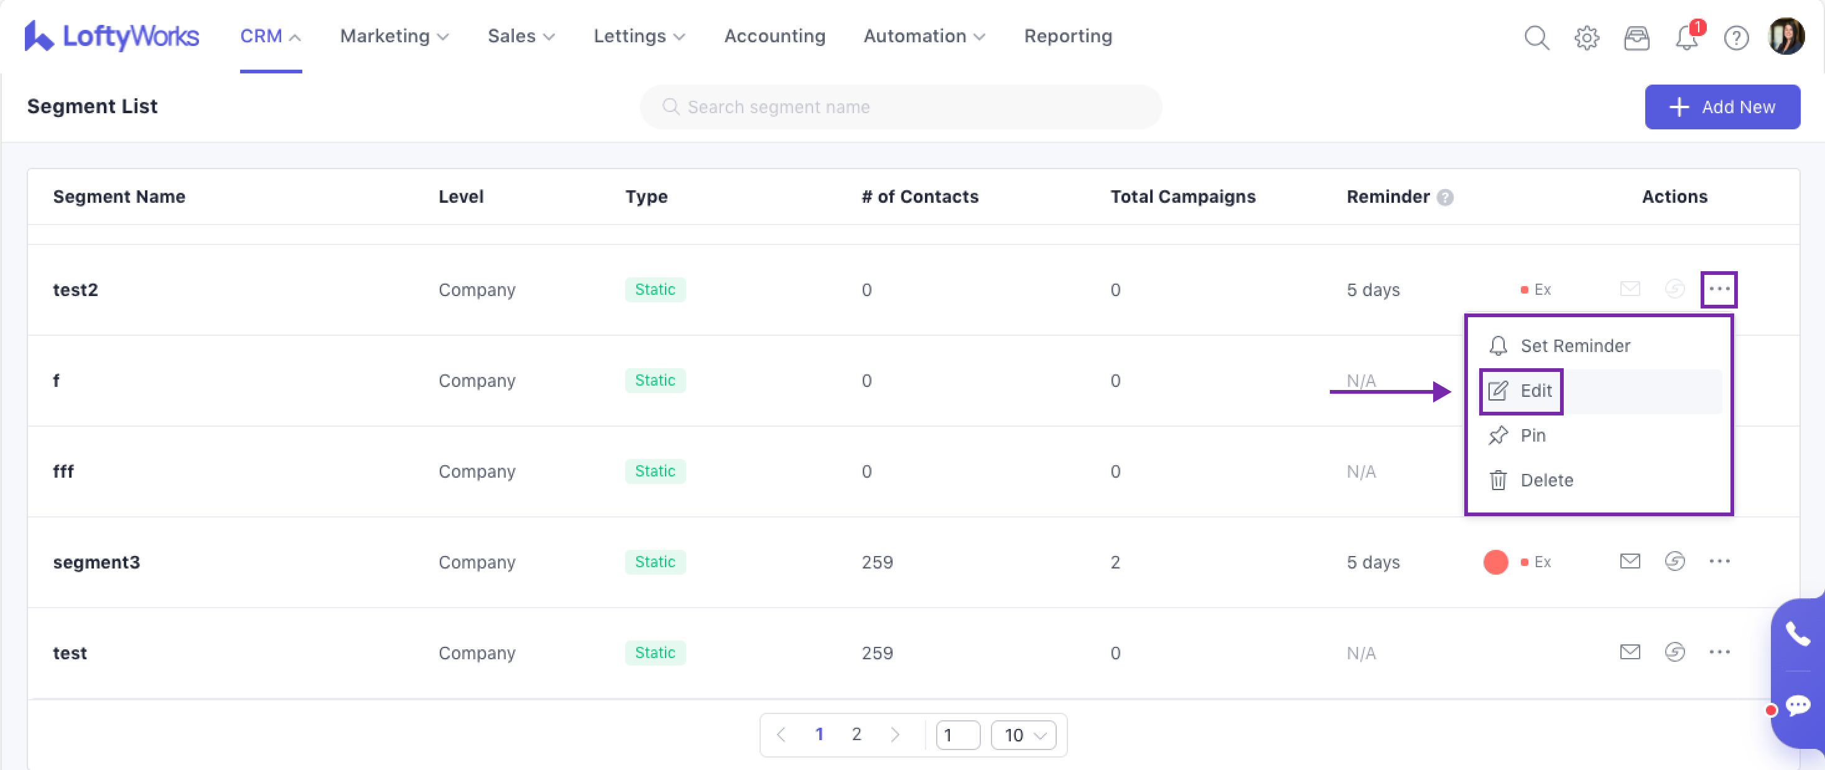
Task: Select Edit from the context menu
Action: [x=1535, y=391]
